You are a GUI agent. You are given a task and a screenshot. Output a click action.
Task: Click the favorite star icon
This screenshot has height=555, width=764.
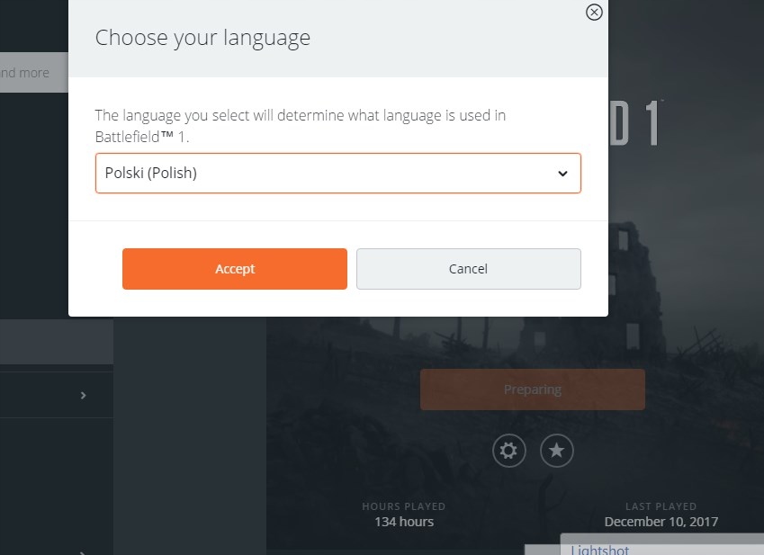557,451
